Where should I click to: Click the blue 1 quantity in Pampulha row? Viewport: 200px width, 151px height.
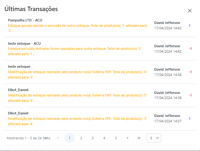click(x=190, y=26)
